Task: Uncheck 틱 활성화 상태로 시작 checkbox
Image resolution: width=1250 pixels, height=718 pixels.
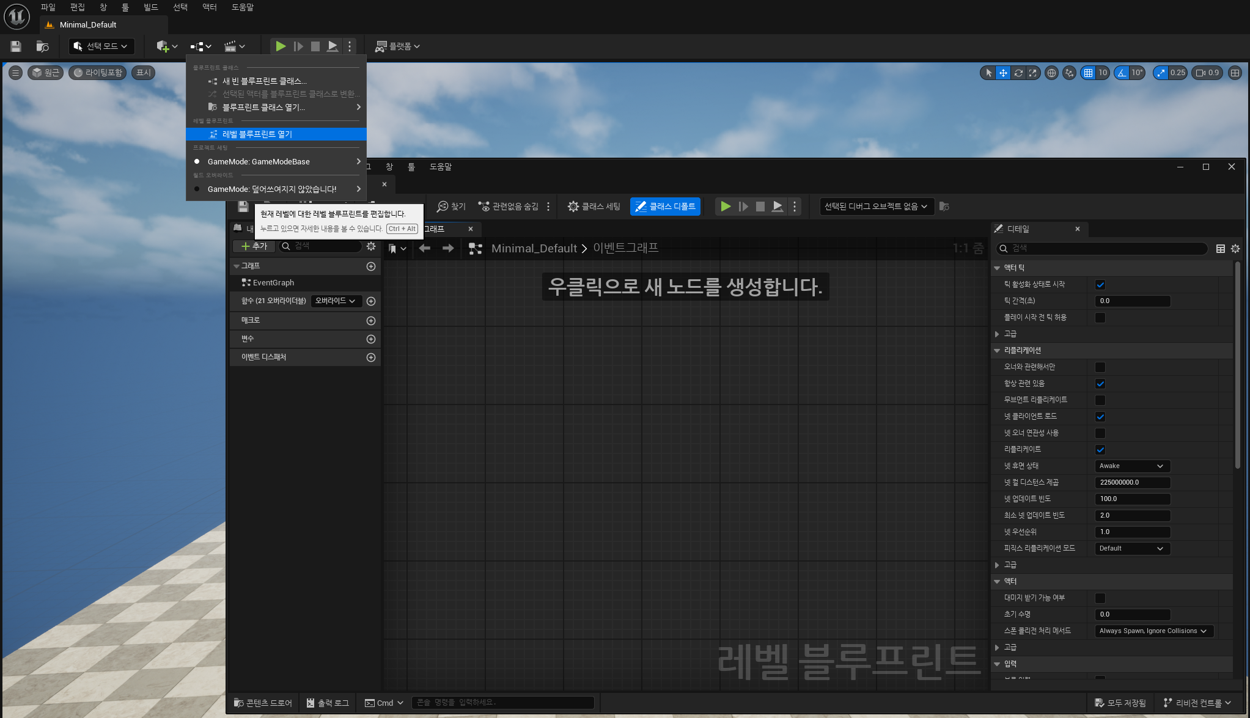Action: click(x=1100, y=285)
